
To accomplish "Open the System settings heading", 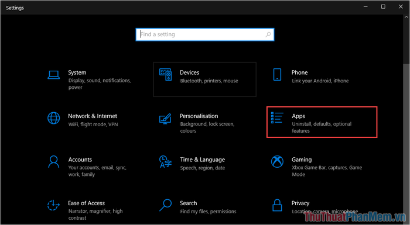I will click(77, 72).
